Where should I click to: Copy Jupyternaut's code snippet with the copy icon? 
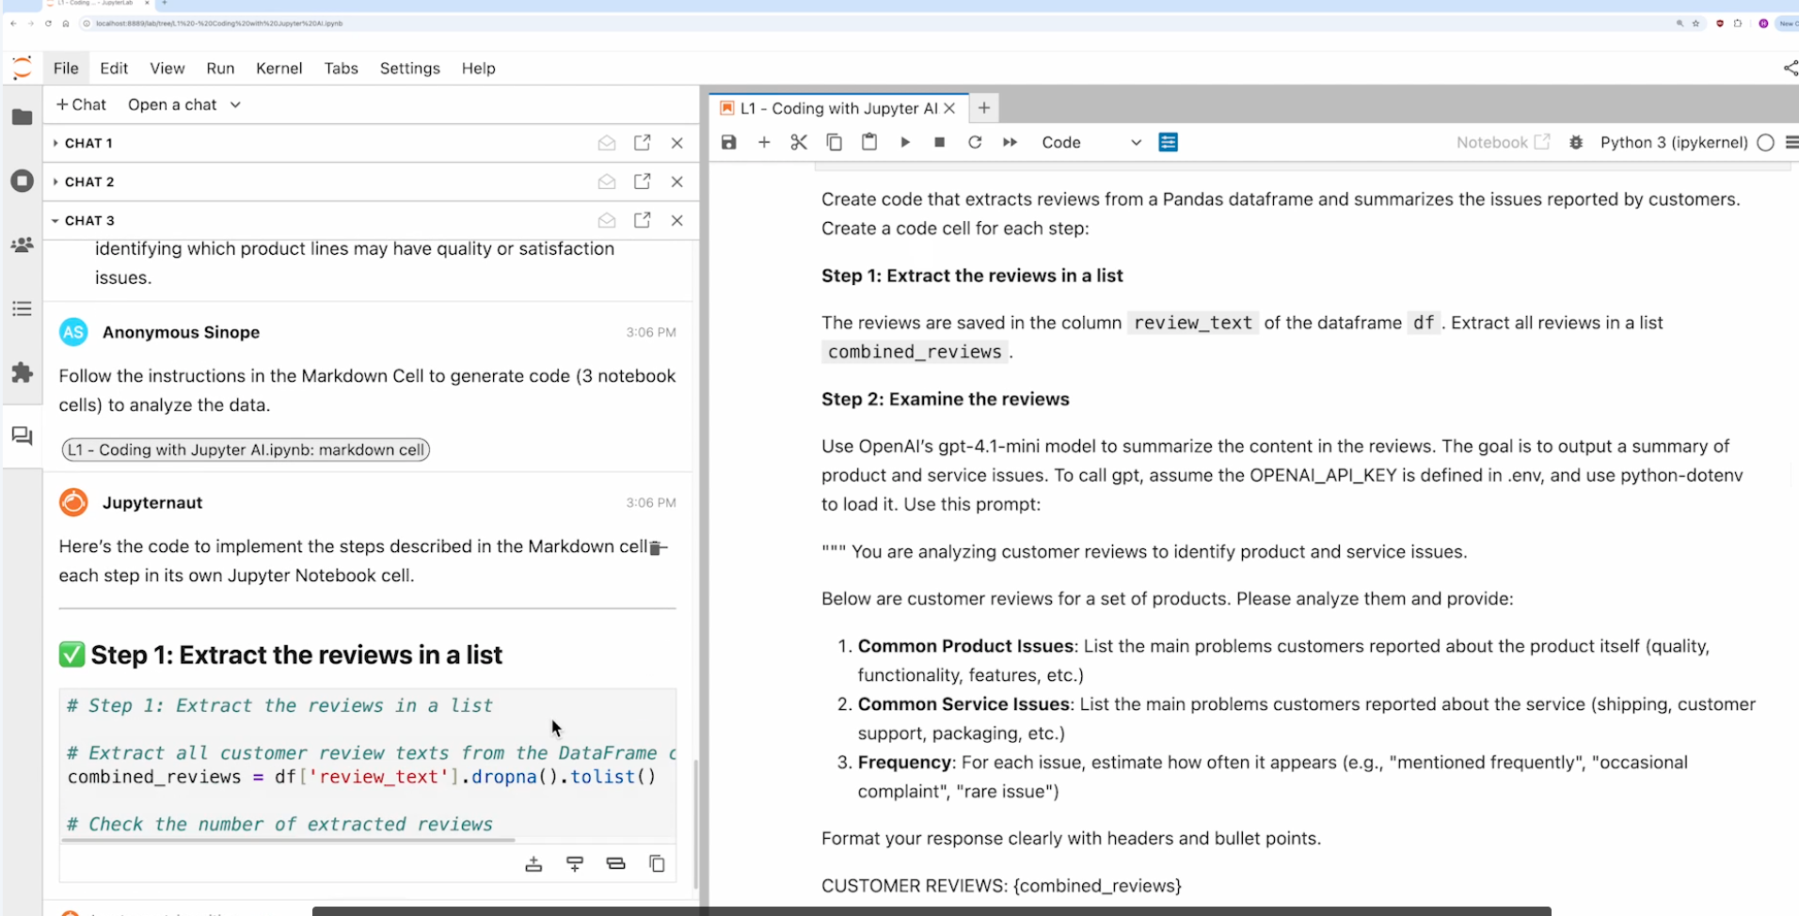656,862
